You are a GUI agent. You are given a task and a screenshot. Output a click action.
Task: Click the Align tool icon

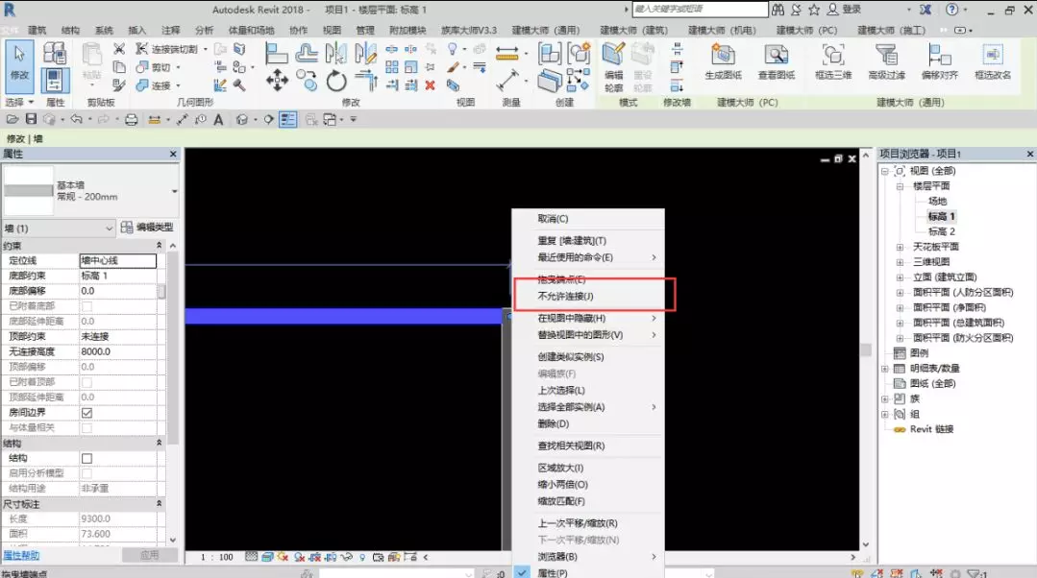point(276,53)
